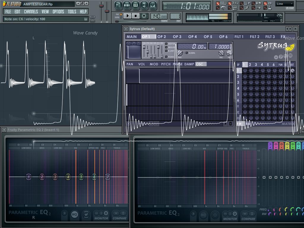Toggle Sytrus B.LIMIT checkbox

click(x=166, y=51)
